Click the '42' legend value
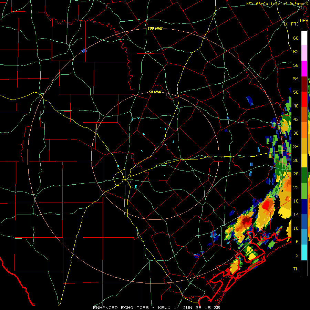This screenshot has height=310, width=310. tap(296, 120)
